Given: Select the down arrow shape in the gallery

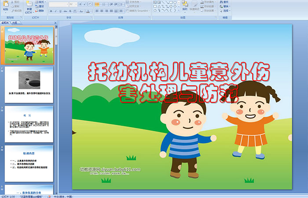Looking at the screenshot, I should click(x=175, y=7).
